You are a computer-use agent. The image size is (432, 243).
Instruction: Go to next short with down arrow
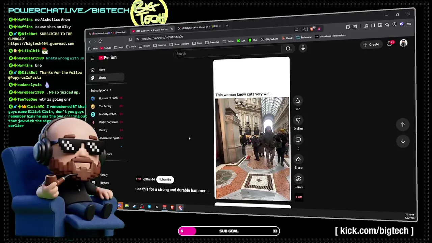403,141
